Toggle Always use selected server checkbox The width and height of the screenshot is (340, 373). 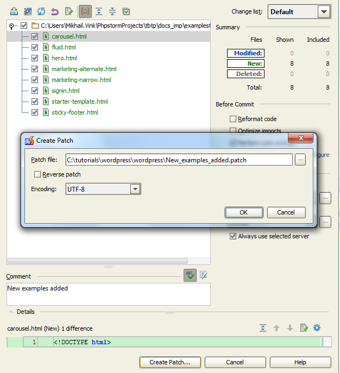233,236
